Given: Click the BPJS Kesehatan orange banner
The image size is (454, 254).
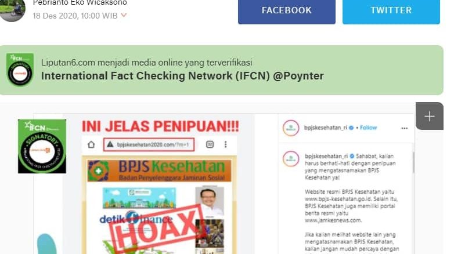Looking at the screenshot, I should coord(159,170).
